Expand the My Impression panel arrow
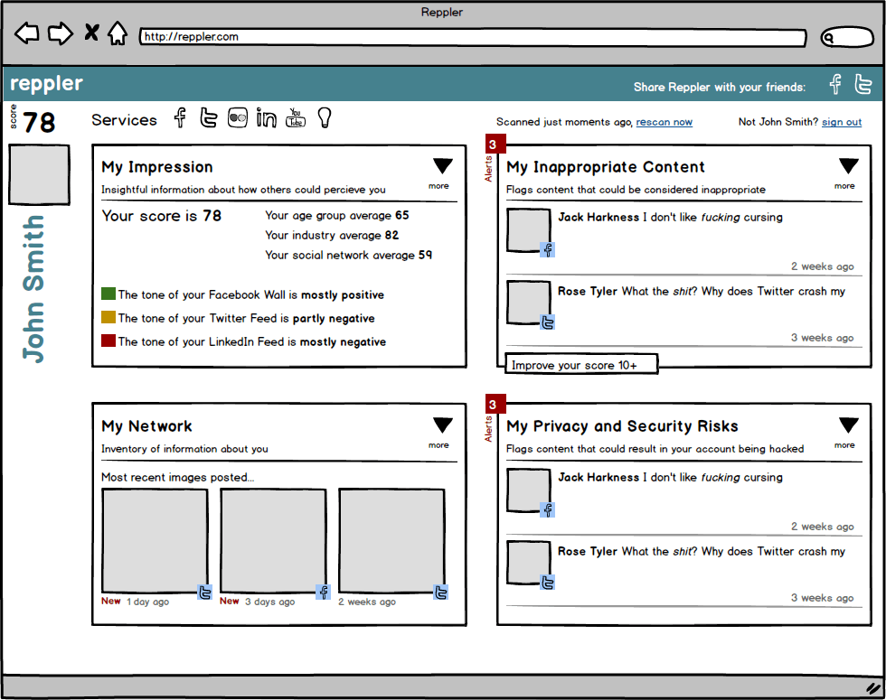This screenshot has height=700, width=886. (442, 166)
